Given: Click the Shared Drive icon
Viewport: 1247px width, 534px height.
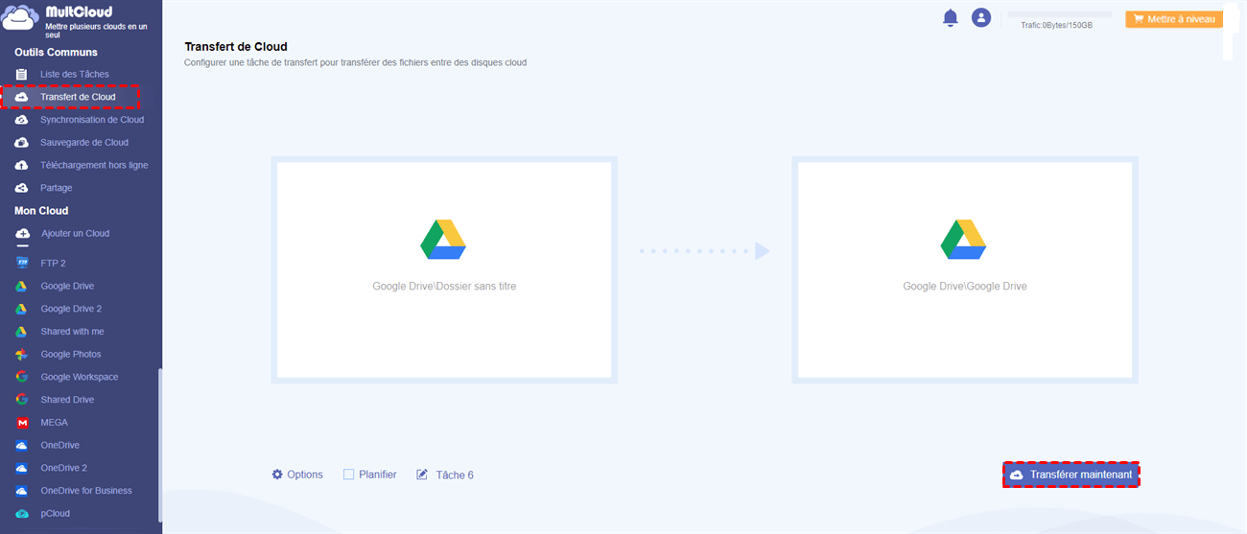Looking at the screenshot, I should tap(21, 400).
